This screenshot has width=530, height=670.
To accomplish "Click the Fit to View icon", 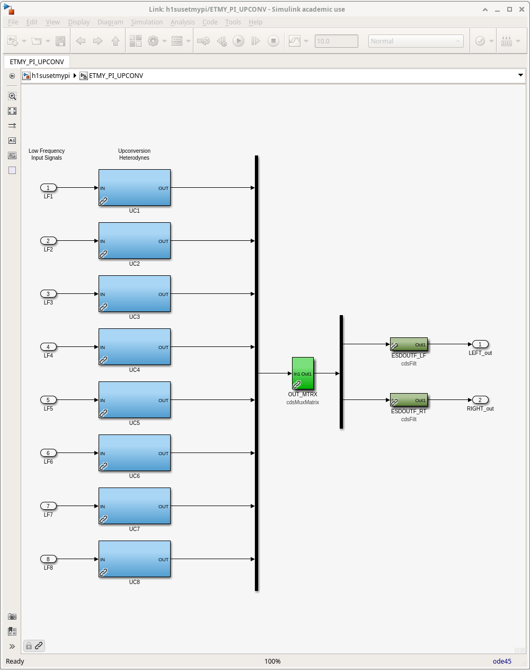I will 12,111.
